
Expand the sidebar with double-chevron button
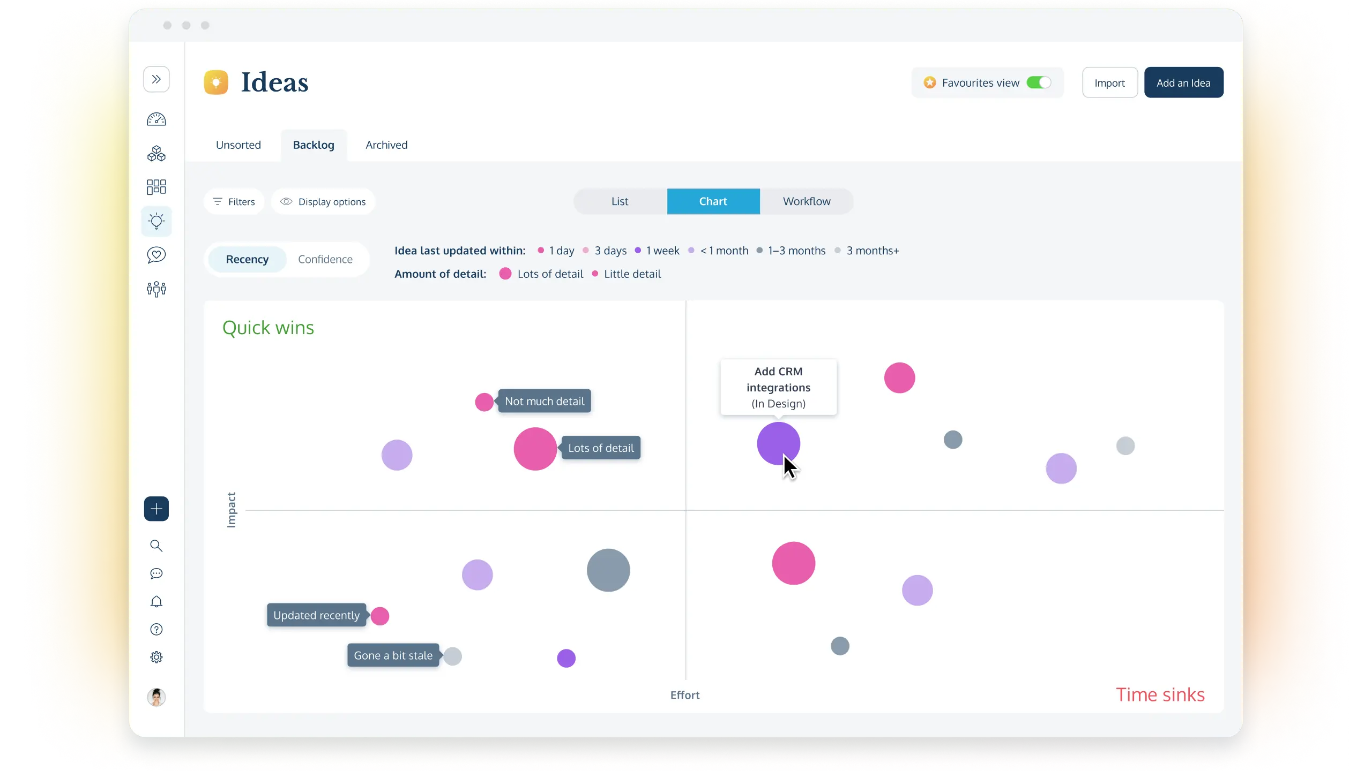(156, 79)
